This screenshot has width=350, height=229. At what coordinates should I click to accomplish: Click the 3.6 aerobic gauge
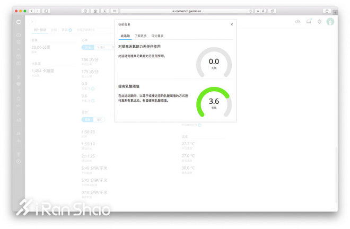[x=214, y=102]
